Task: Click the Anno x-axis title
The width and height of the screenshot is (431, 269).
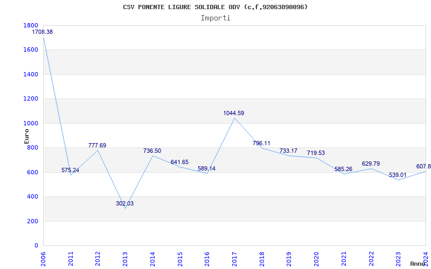Action: pyautogui.click(x=419, y=264)
